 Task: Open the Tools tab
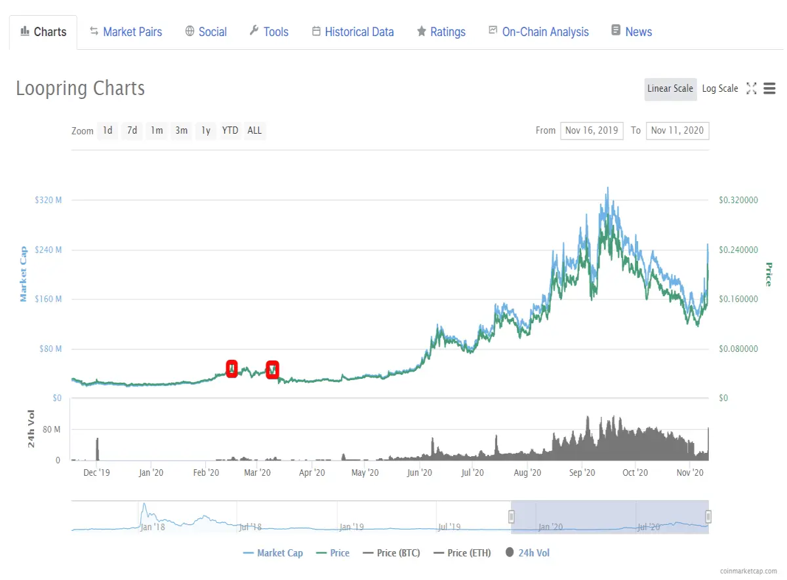(x=269, y=32)
